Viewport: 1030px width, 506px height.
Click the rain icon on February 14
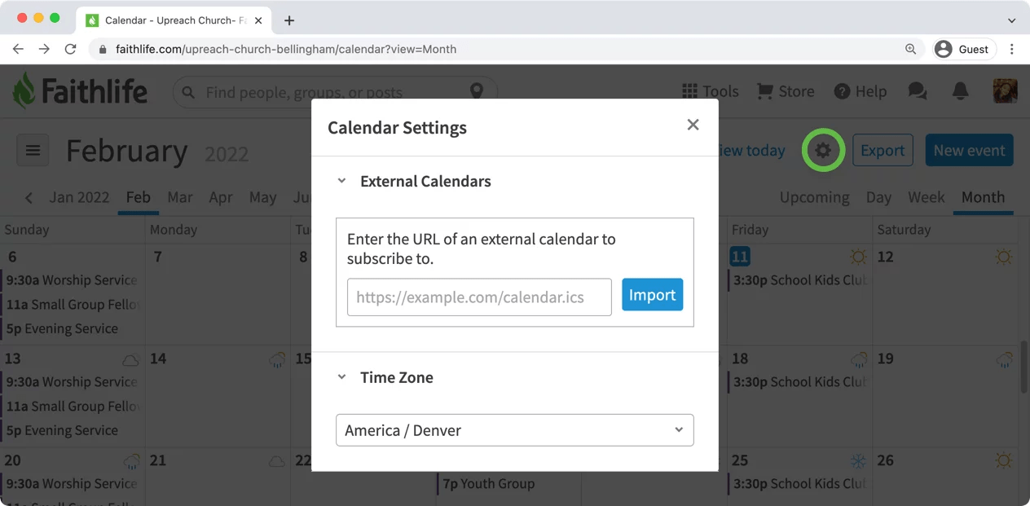coord(277,359)
